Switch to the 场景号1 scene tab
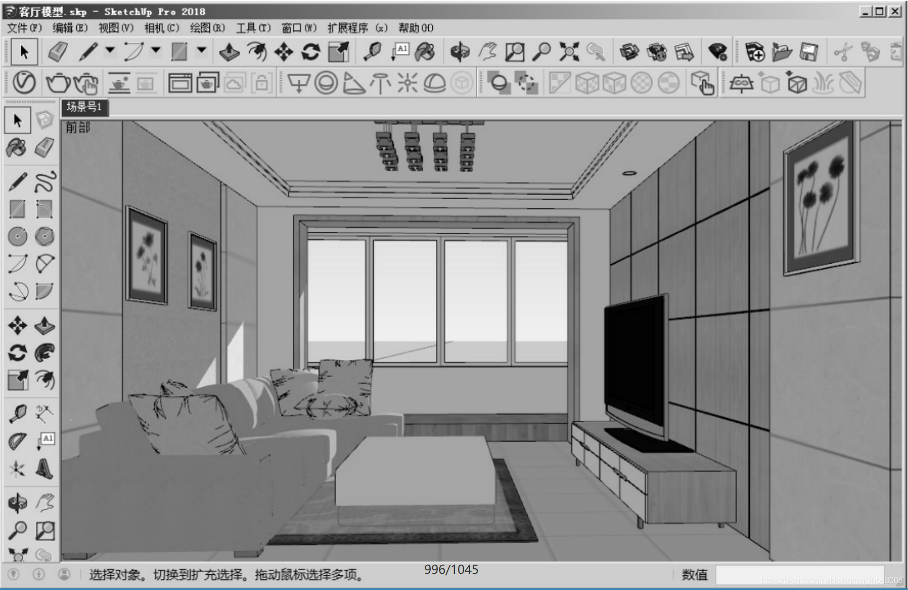Screen dimensions: 908x590 (x=84, y=107)
